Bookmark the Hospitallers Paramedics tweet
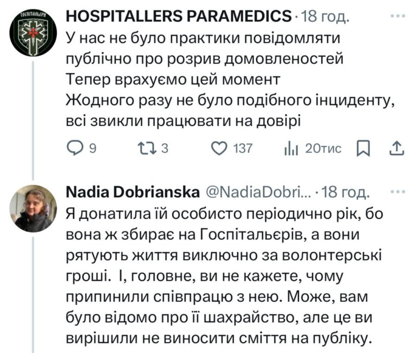This screenshot has width=417, height=353. pyautogui.click(x=365, y=148)
